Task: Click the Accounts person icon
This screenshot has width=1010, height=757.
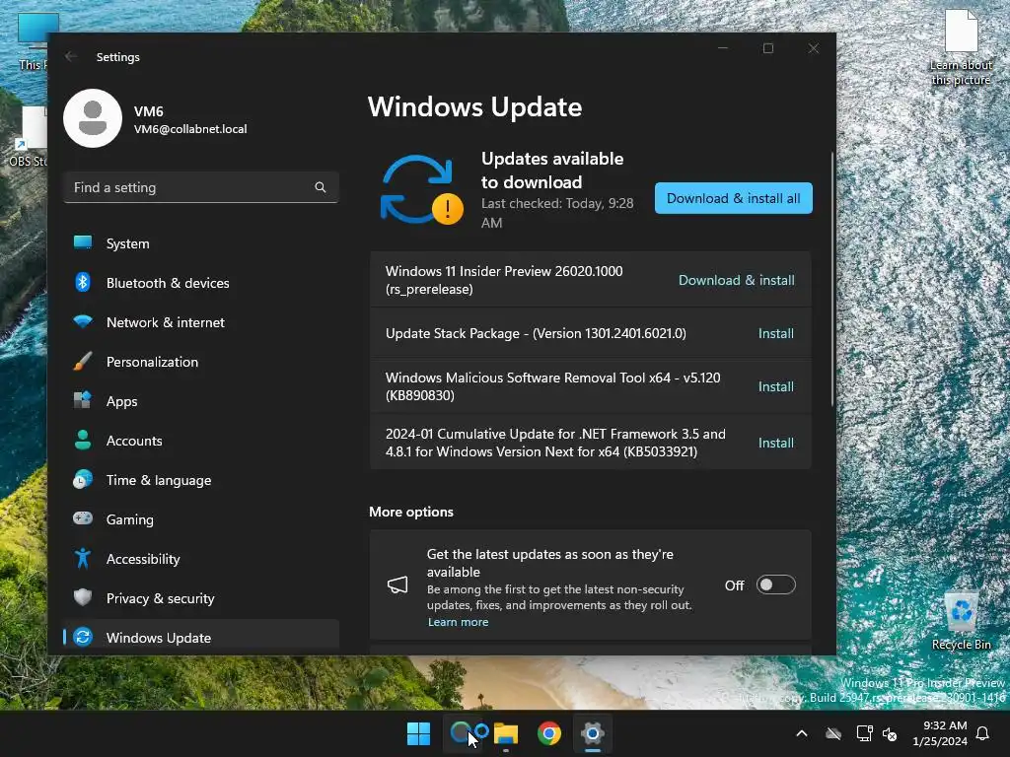Action: 83,440
